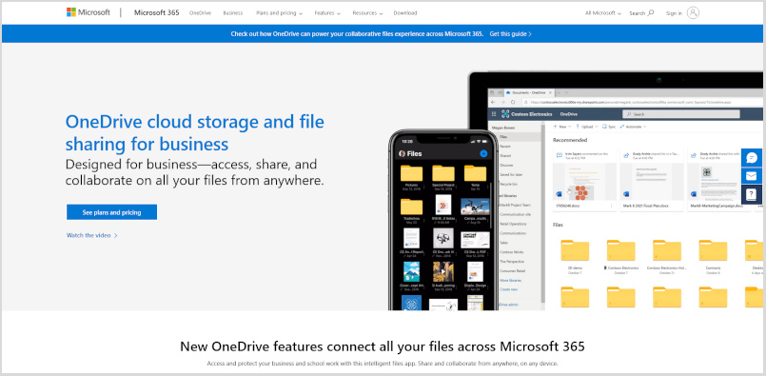Go to the OneDrive nav item
The width and height of the screenshot is (766, 376).
click(x=200, y=13)
